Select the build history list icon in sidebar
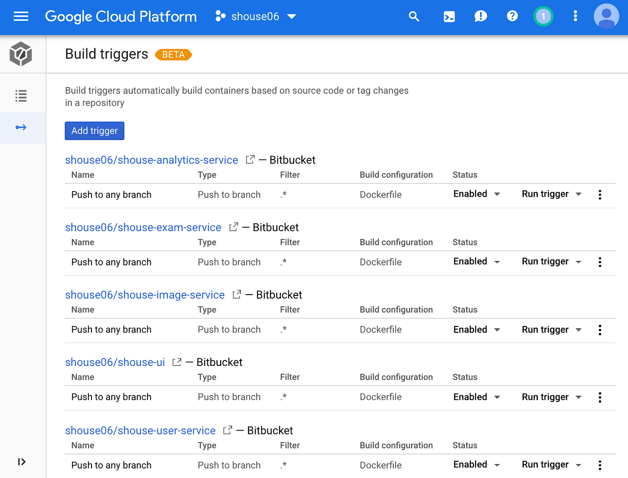The image size is (628, 478). coord(21,96)
